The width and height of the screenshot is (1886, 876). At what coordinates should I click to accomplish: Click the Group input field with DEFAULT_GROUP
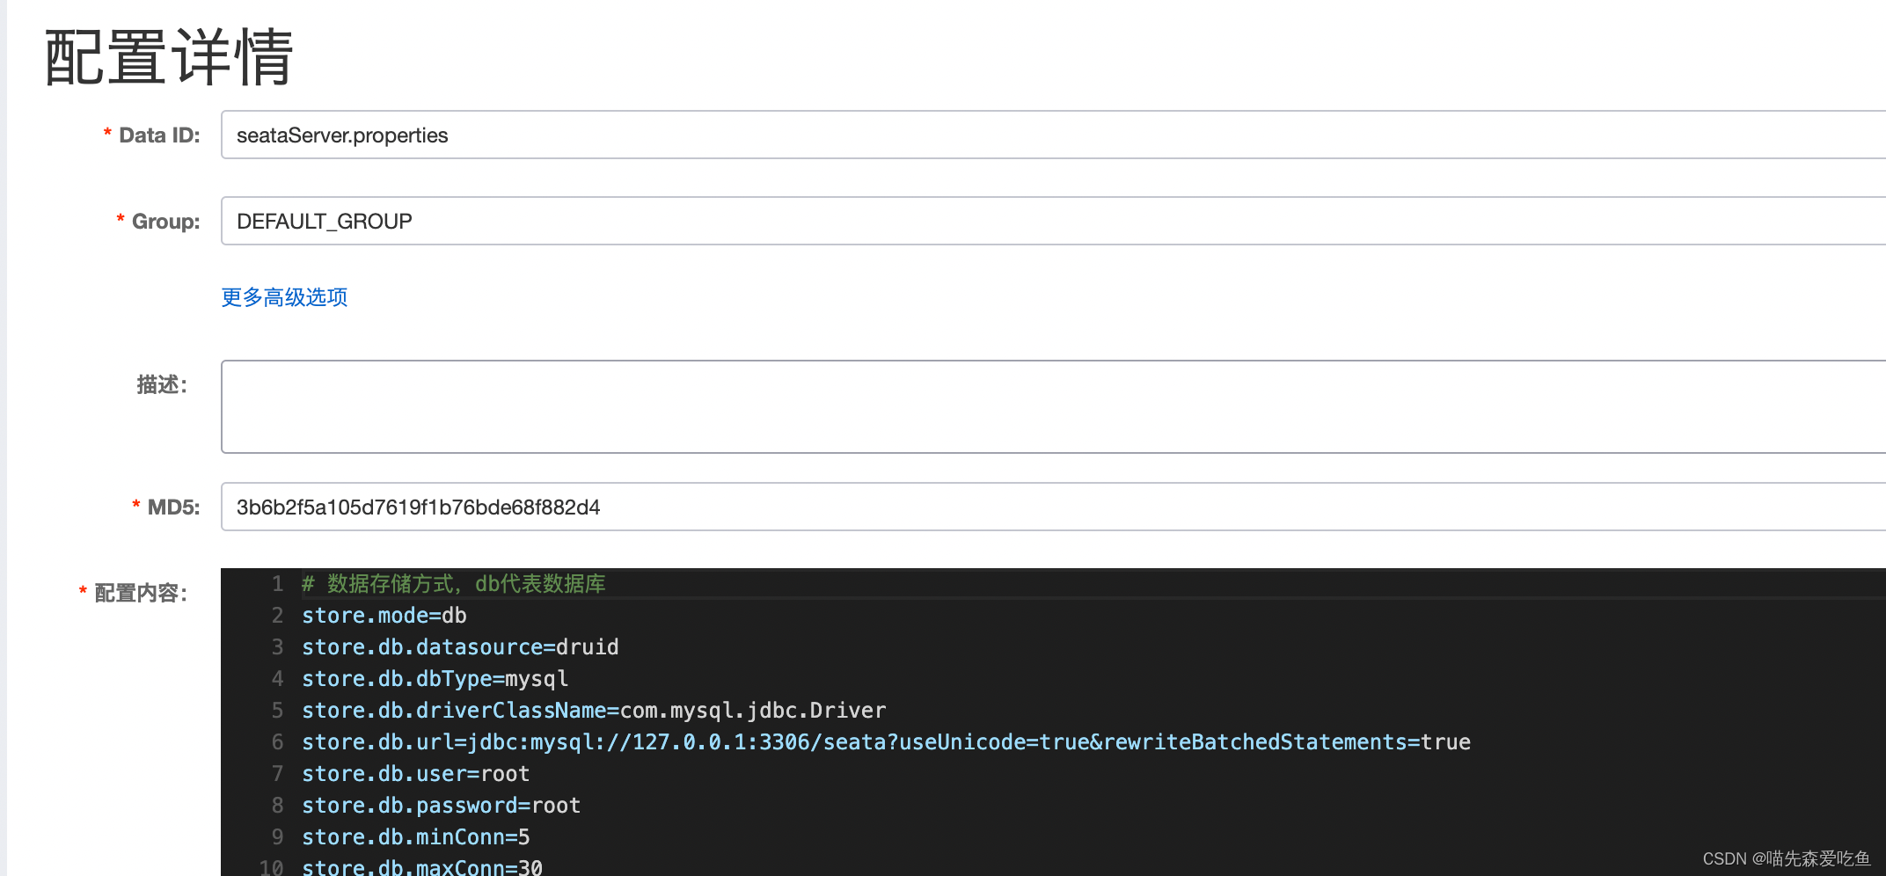click(x=1053, y=221)
